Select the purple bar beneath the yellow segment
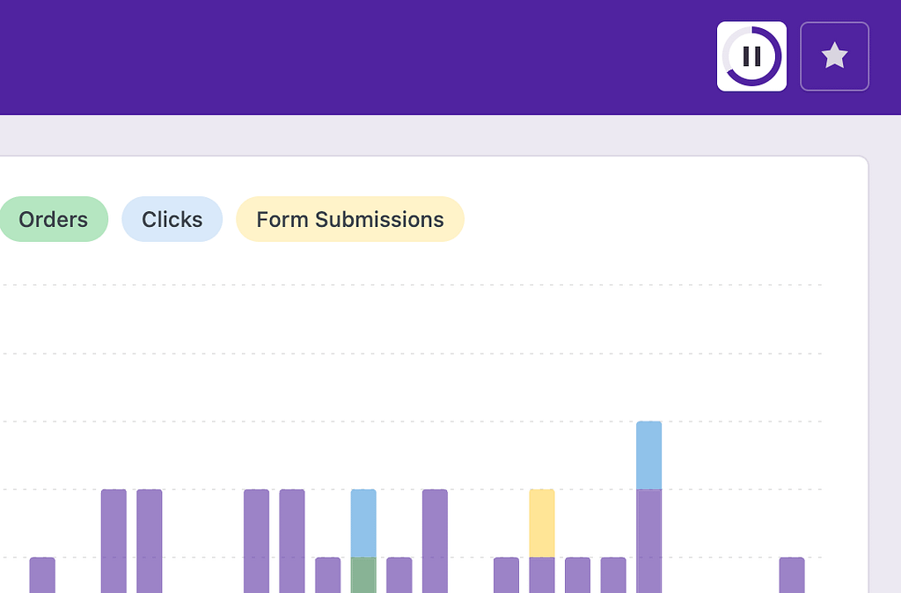The width and height of the screenshot is (901, 593). click(542, 575)
